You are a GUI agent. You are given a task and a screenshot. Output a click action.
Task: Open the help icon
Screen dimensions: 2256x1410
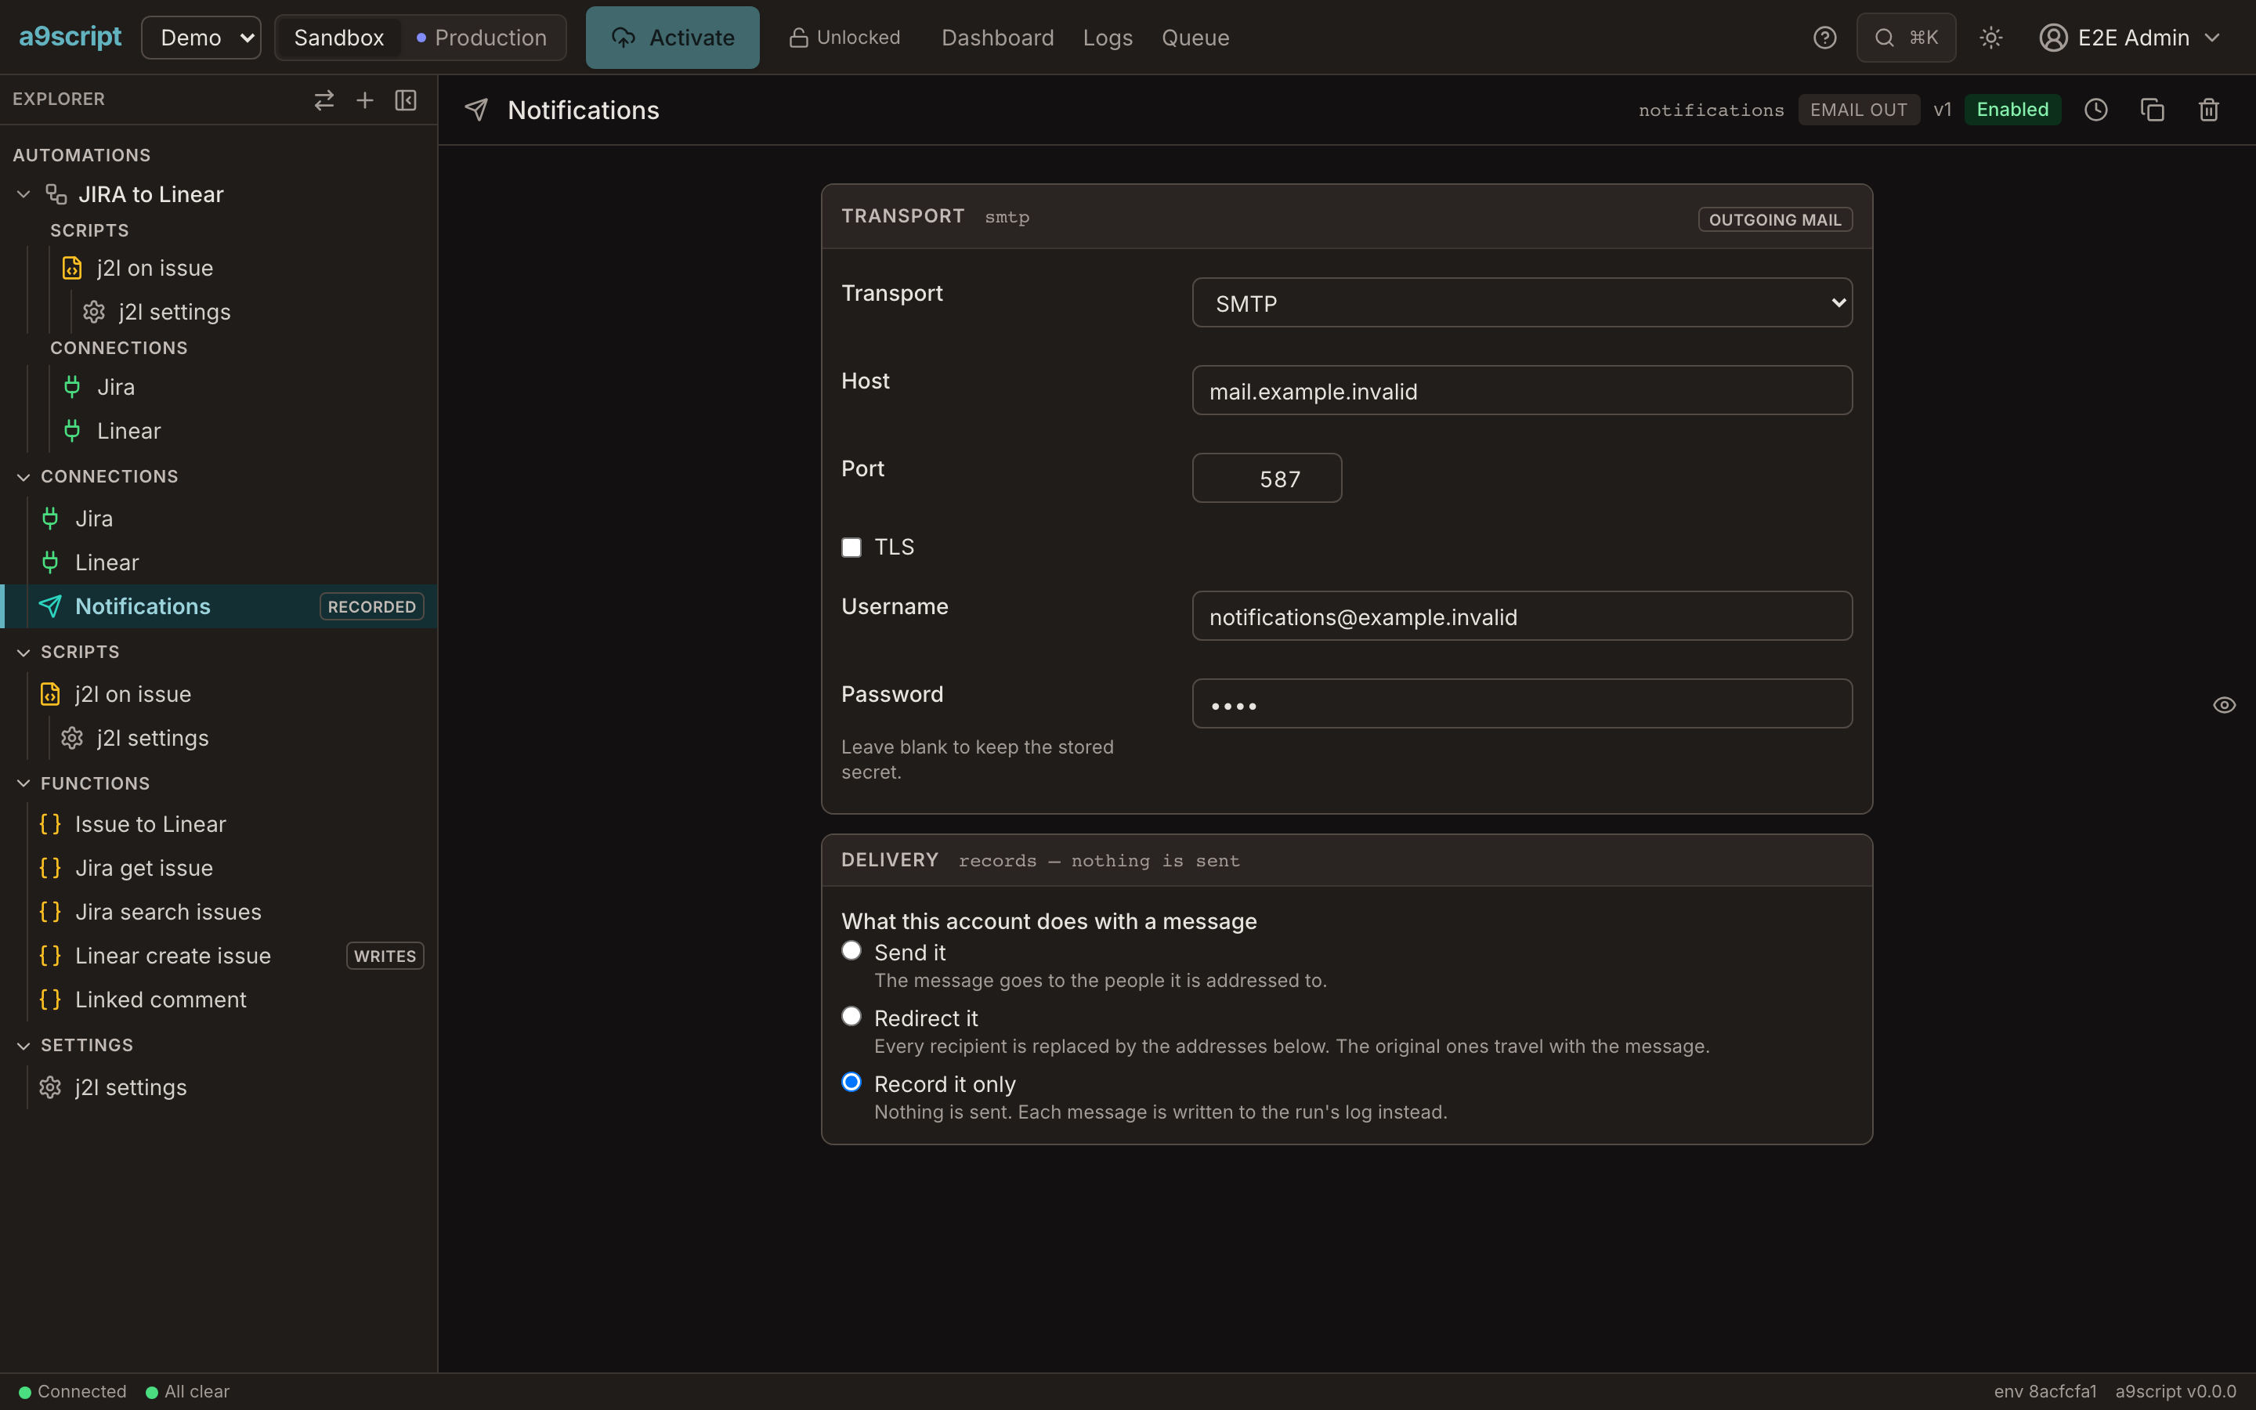point(1824,38)
